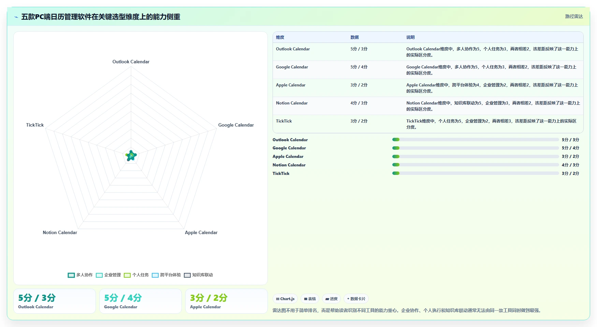Click the small icon before the title
597x327 pixels.
click(16, 17)
